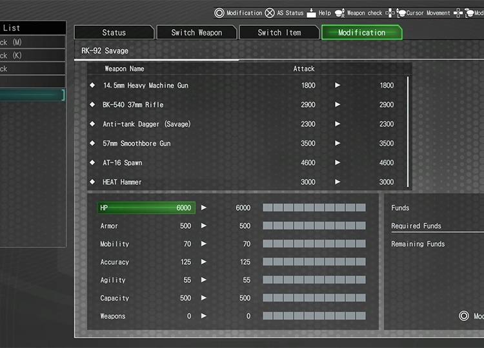484x348 pixels.
Task: Click the arrow next to HP value
Action: [x=204, y=208]
